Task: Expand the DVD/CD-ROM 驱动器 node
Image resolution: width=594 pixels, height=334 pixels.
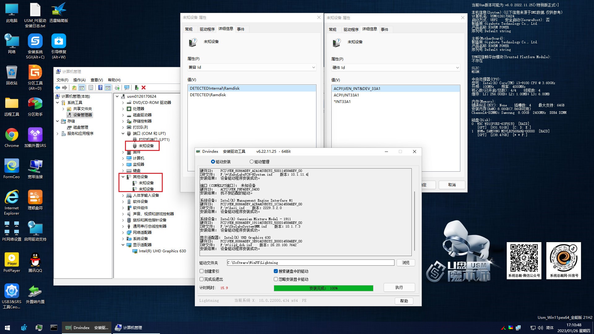Action: [x=123, y=102]
